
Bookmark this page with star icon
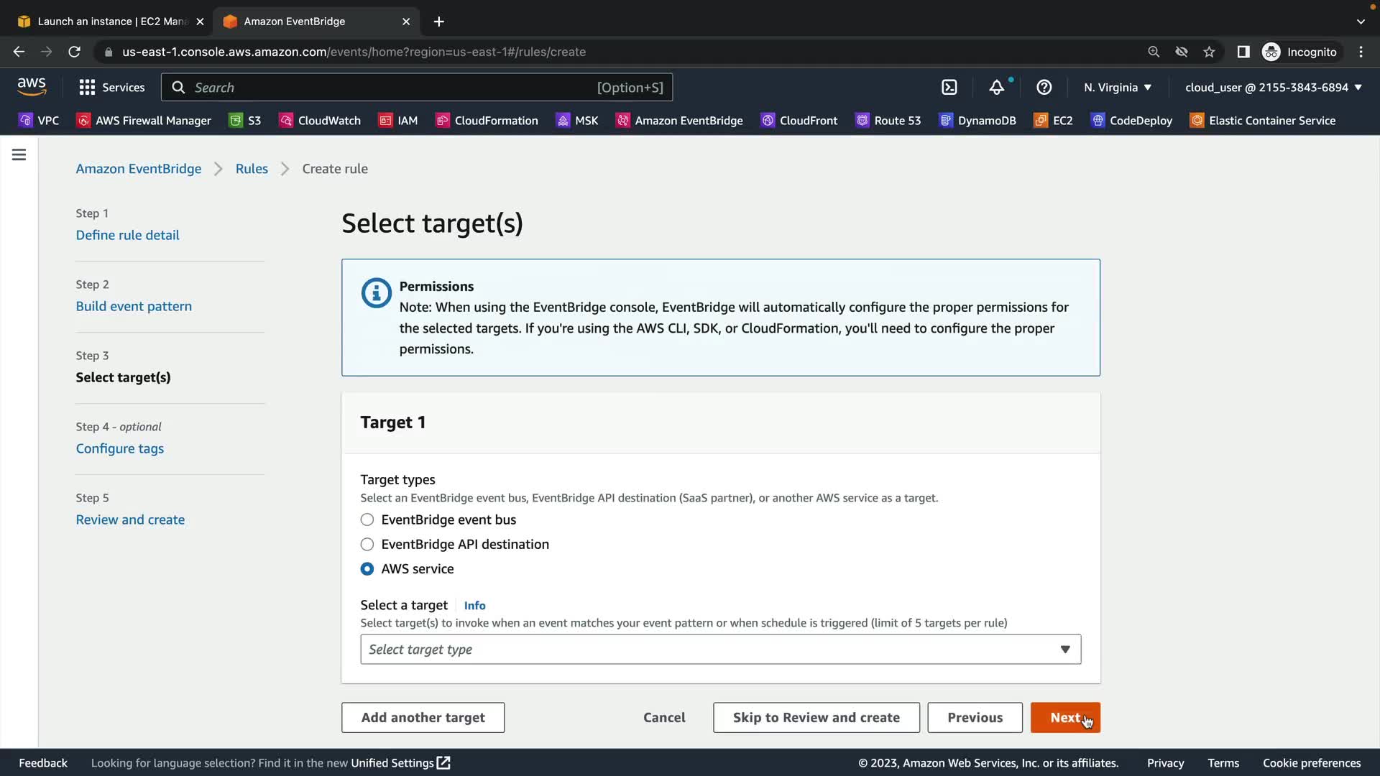tap(1209, 52)
